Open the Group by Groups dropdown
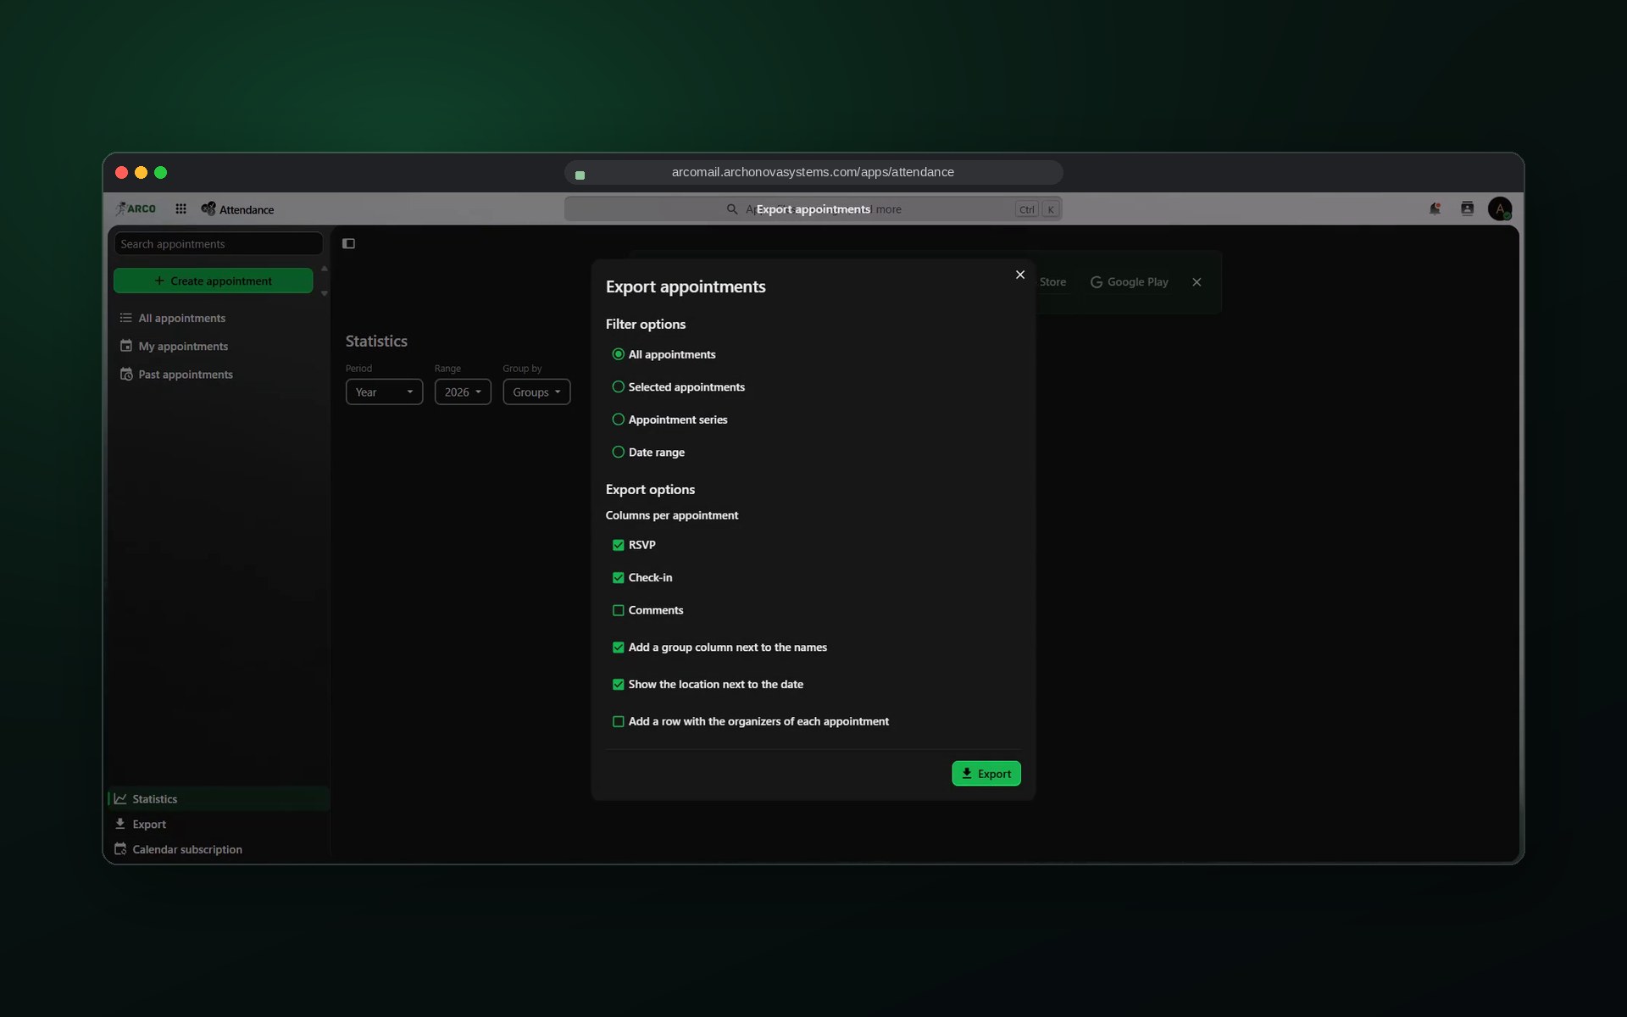Viewport: 1627px width, 1017px height. 536,392
